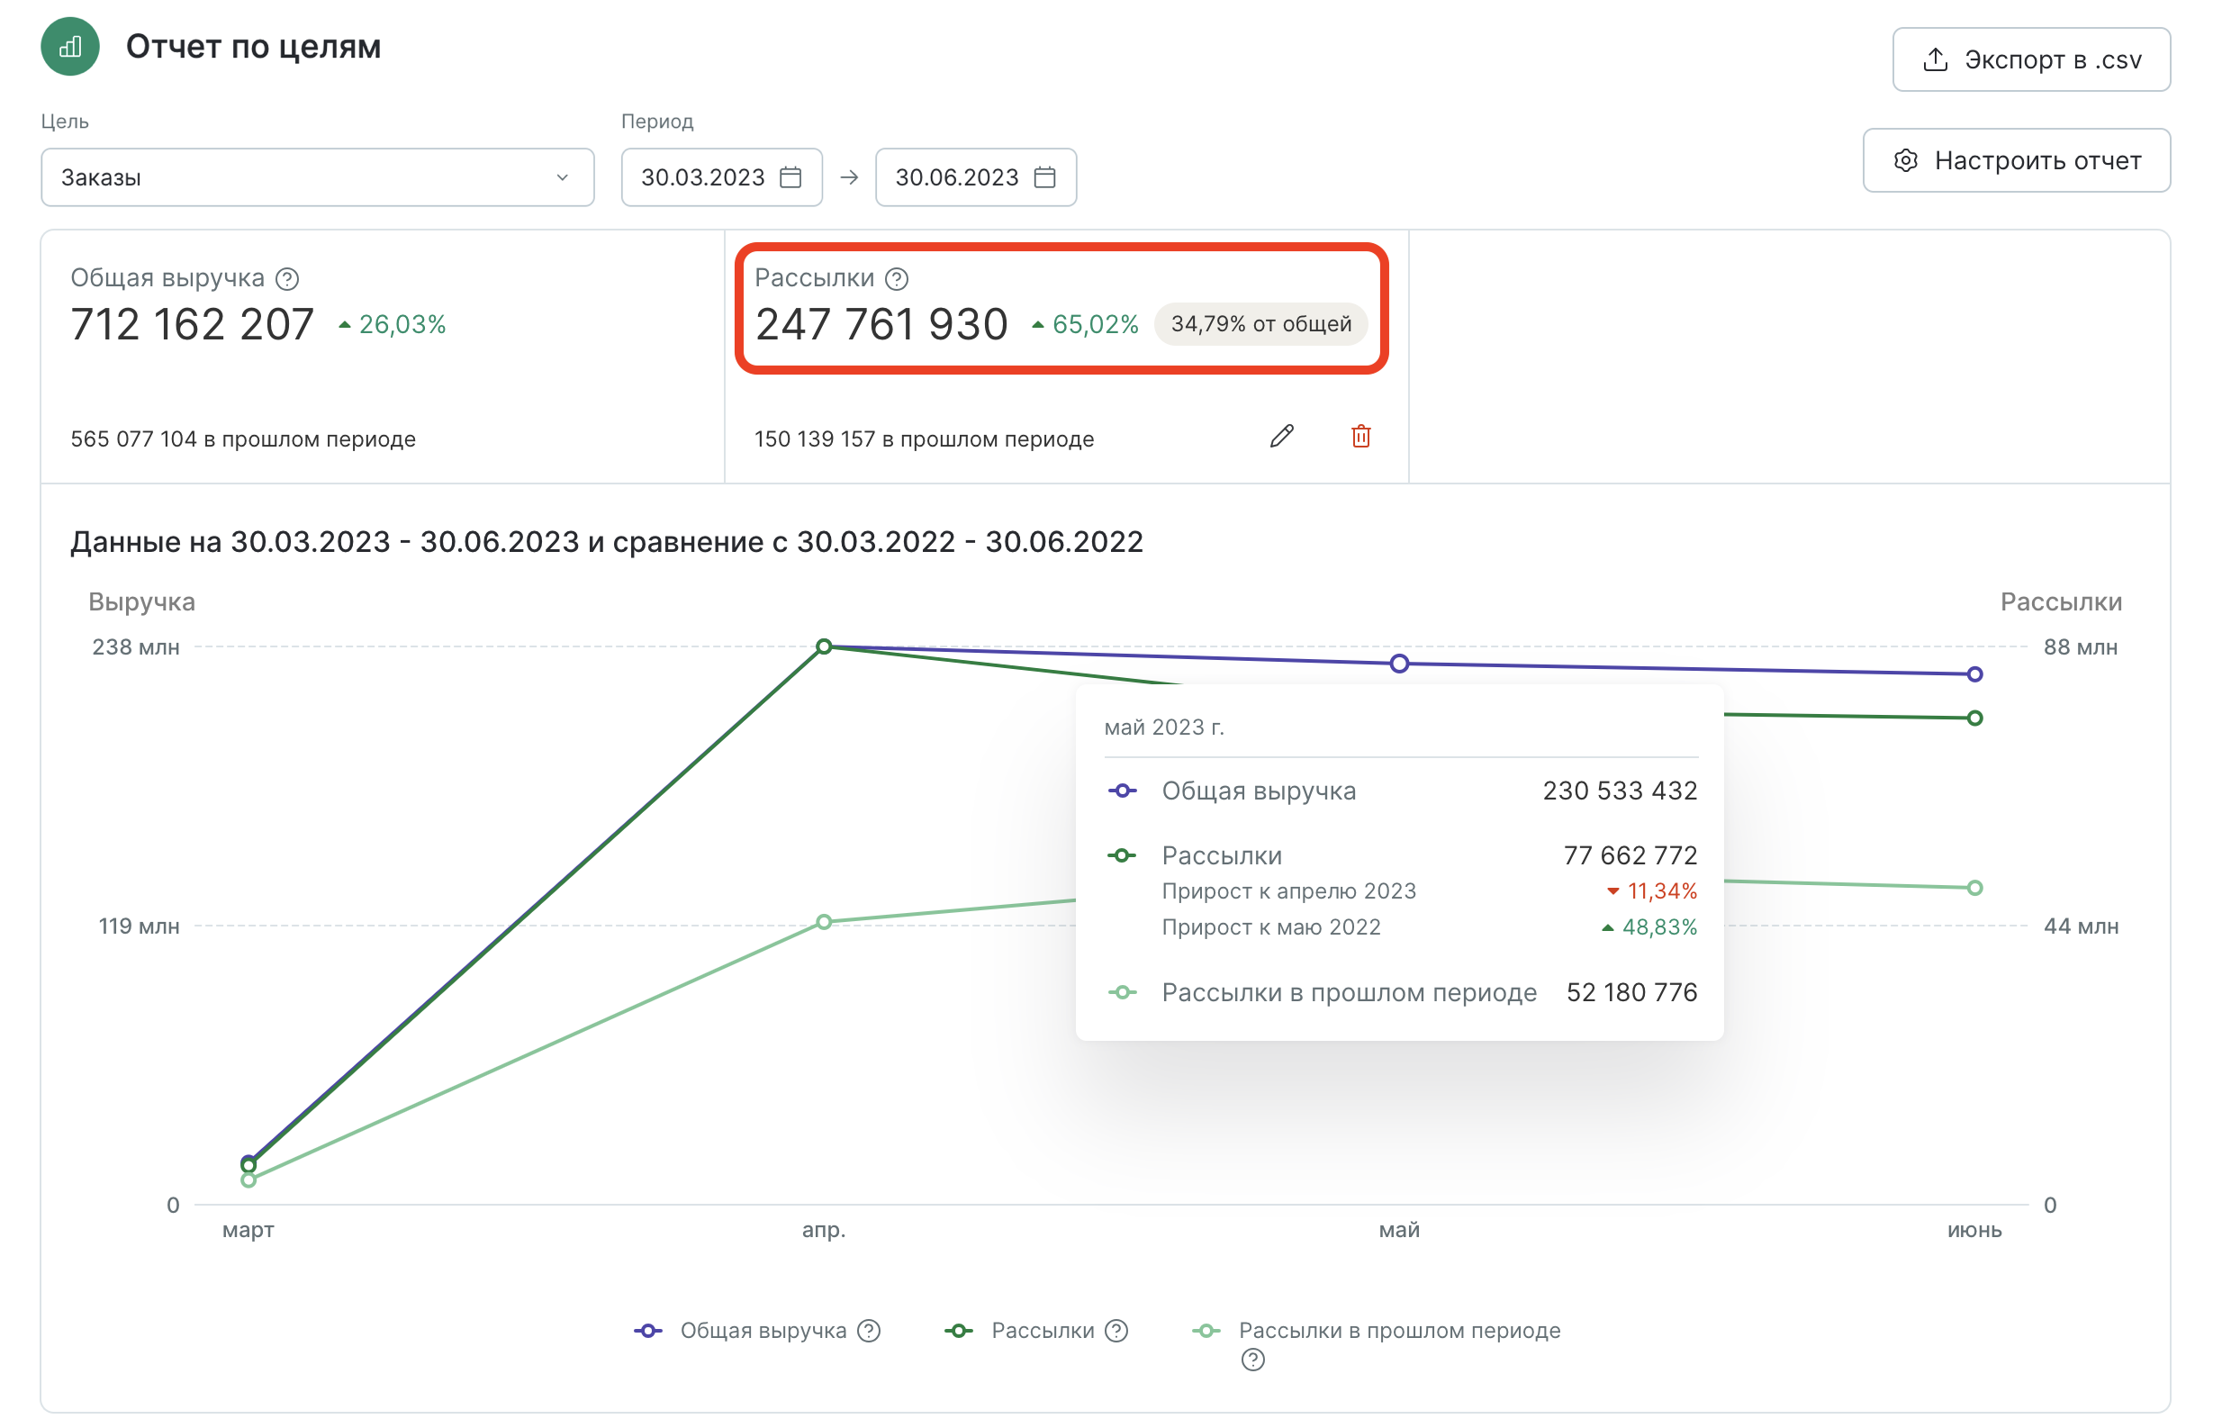
Task: Click June point of Рассылки в прошлом периоде
Action: coord(1974,888)
